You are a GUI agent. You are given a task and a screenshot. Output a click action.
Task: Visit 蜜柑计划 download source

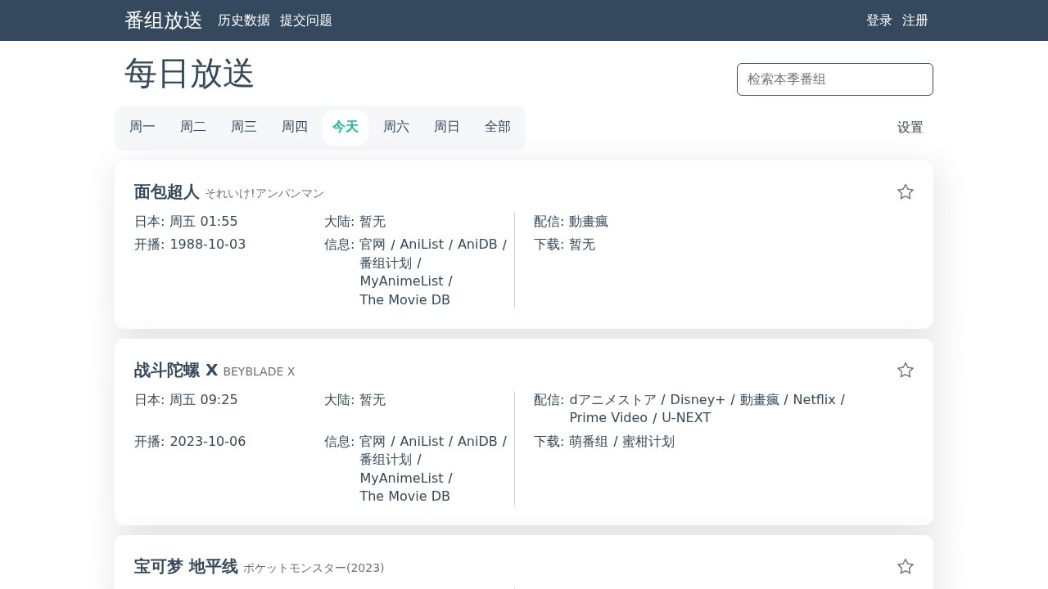point(648,442)
